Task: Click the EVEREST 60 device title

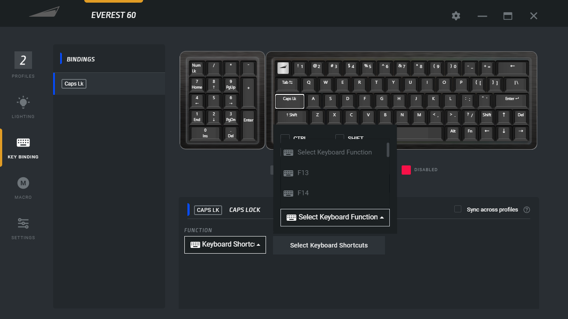Action: point(114,15)
